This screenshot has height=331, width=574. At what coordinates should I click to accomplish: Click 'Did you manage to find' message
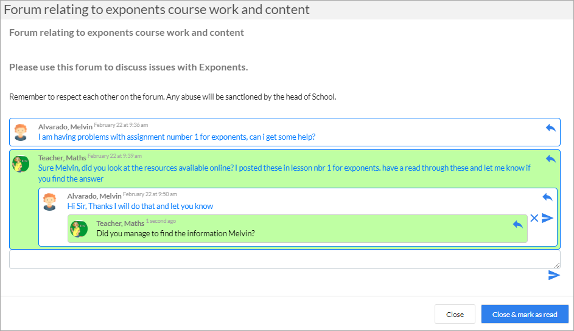point(176,233)
